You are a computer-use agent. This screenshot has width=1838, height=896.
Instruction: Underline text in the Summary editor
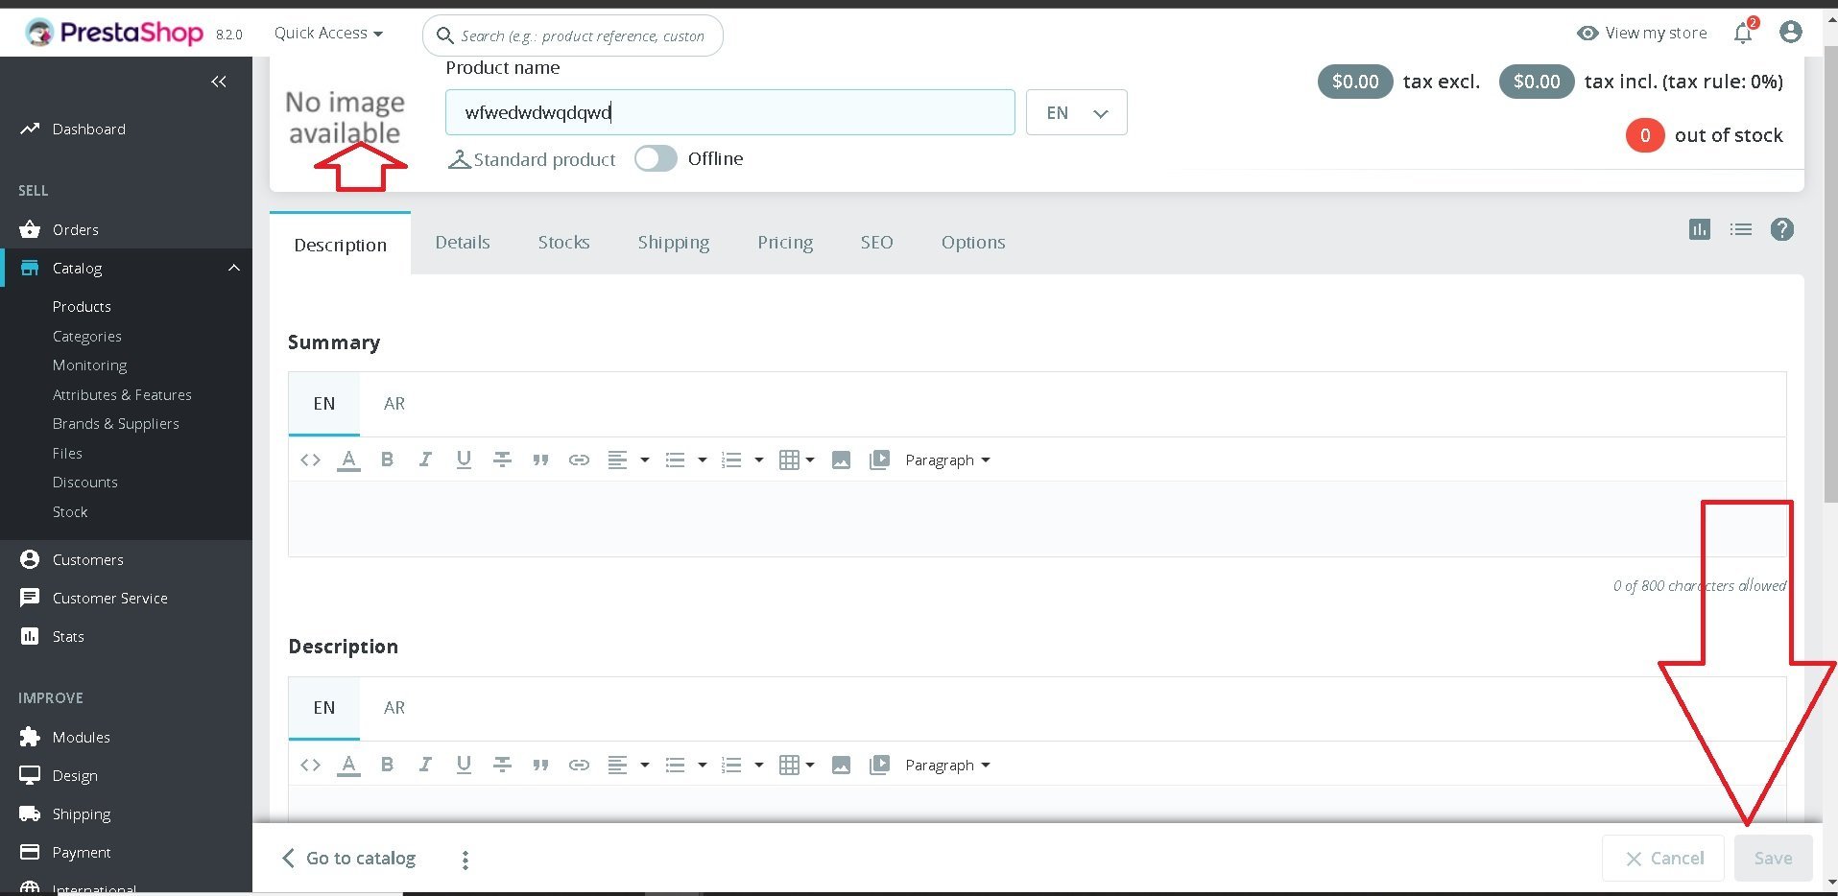pos(464,460)
